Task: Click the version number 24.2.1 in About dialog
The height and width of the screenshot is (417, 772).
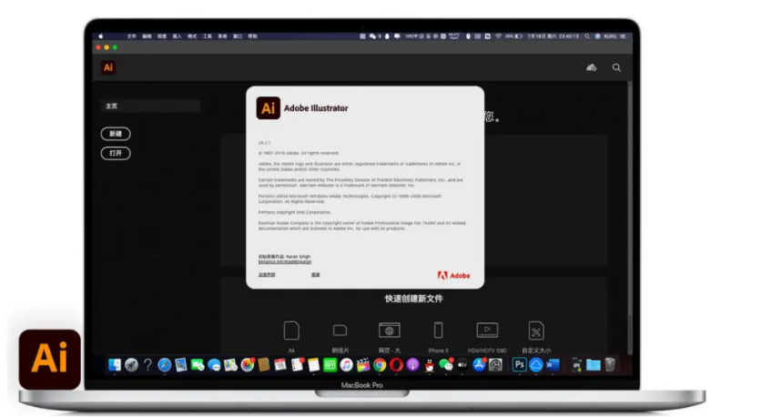Action: (264, 143)
